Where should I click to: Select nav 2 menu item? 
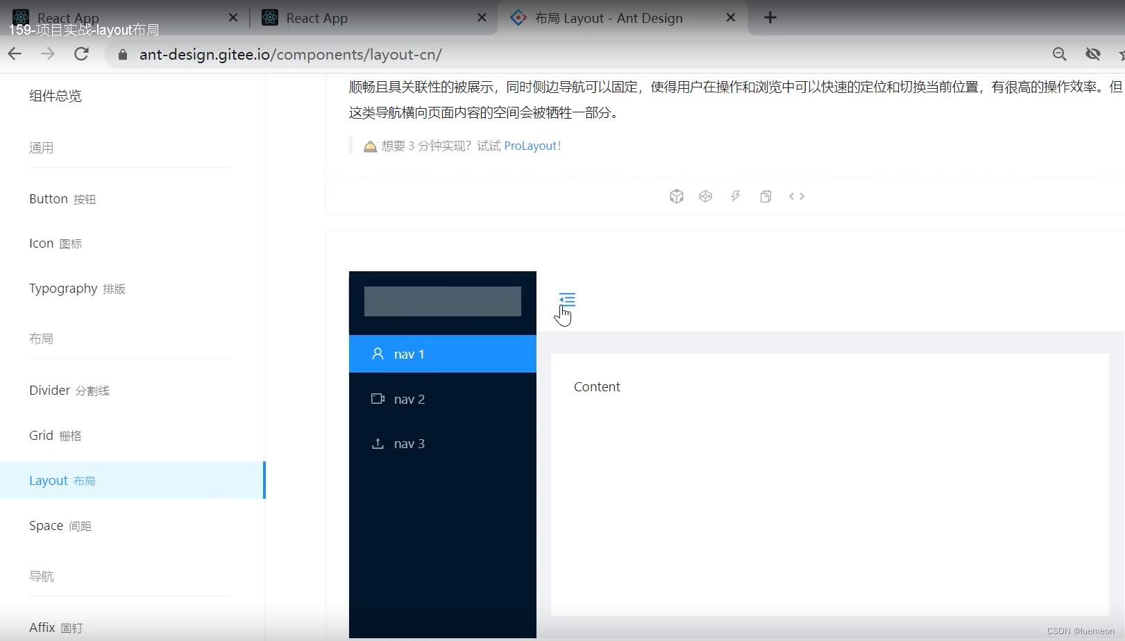pos(443,399)
